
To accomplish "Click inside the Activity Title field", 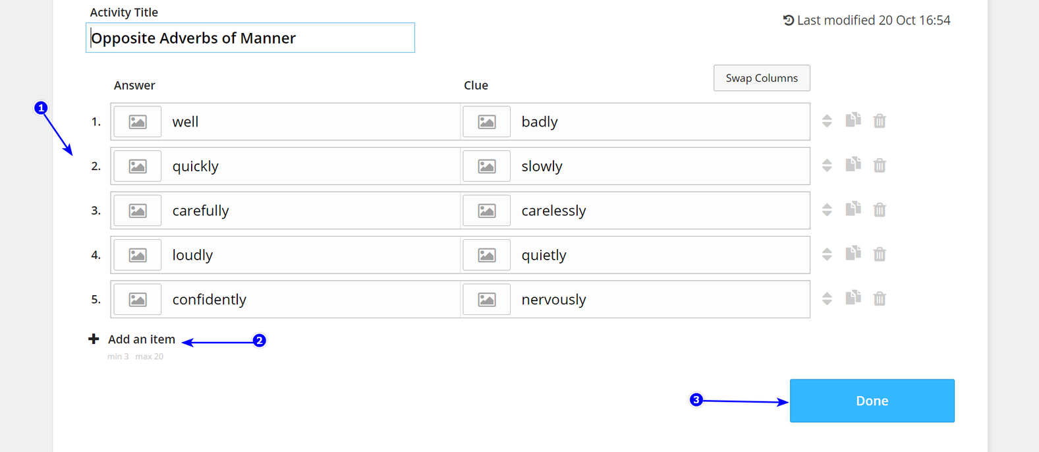I will click(x=250, y=38).
